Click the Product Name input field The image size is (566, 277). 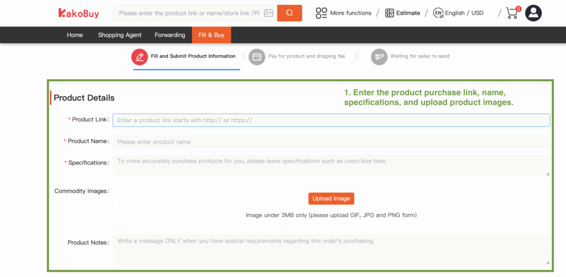point(331,142)
